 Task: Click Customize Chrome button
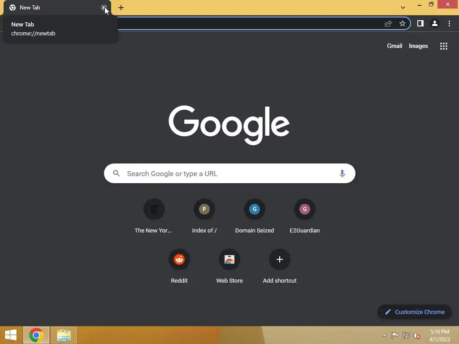[415, 312]
